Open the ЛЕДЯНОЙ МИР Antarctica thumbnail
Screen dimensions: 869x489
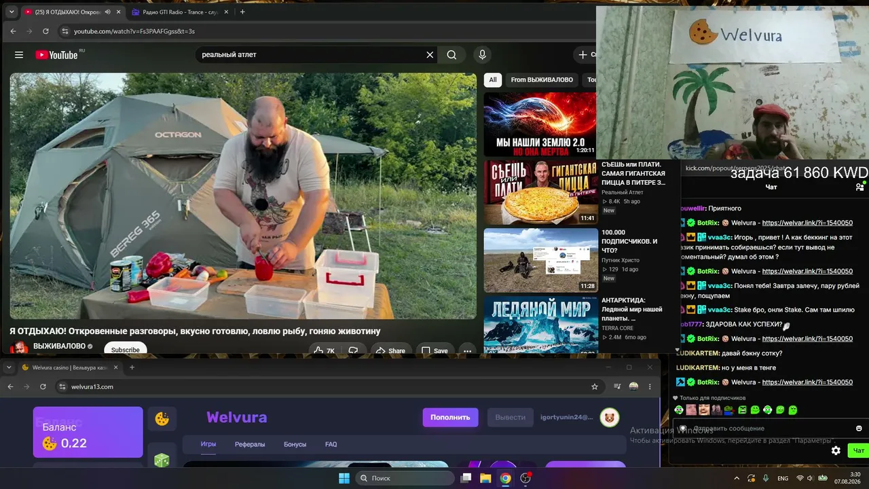pos(540,325)
